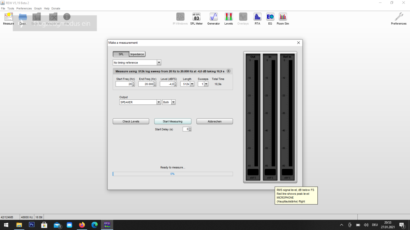
Task: Open File Explorer from taskbar
Action: [19, 225]
